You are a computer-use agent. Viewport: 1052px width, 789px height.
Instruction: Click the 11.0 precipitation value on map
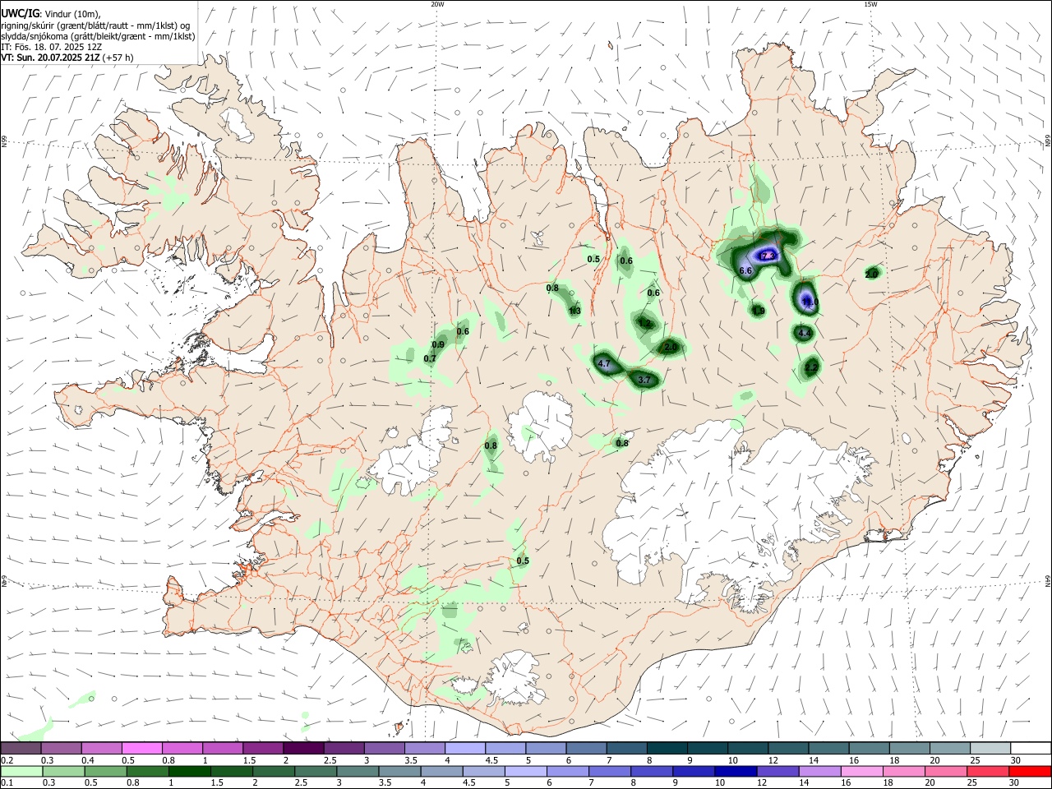[809, 303]
